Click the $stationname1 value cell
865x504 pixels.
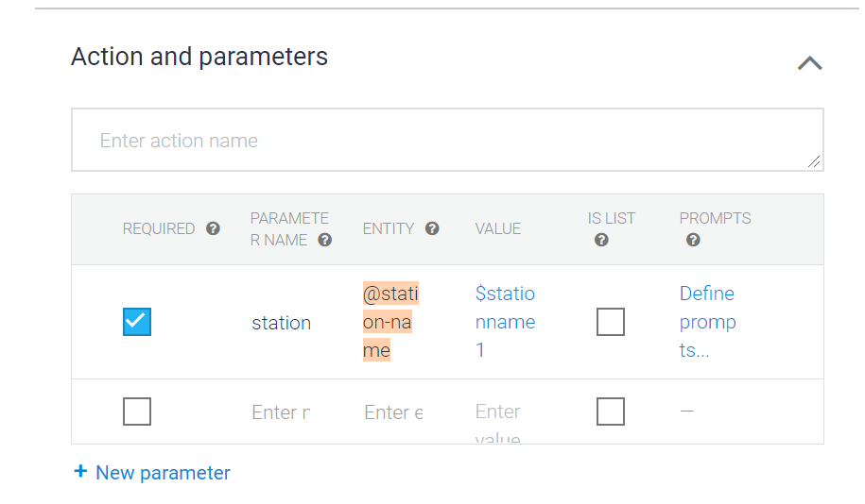point(505,322)
